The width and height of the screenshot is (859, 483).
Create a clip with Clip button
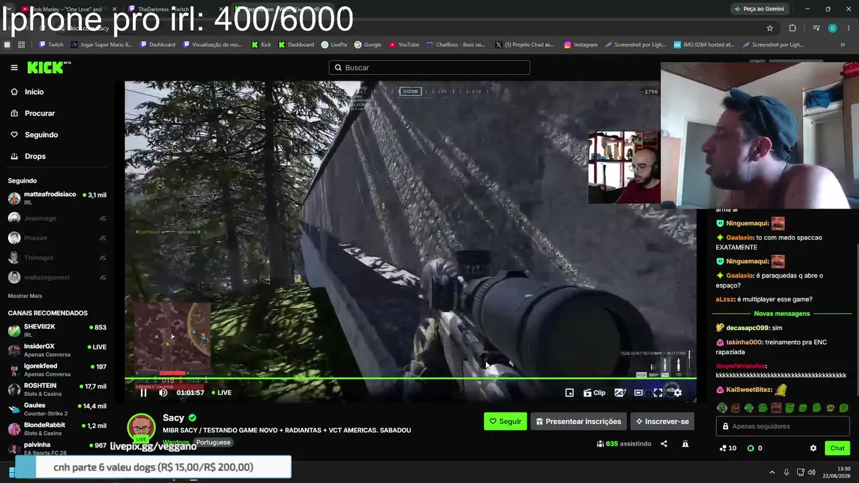point(594,393)
